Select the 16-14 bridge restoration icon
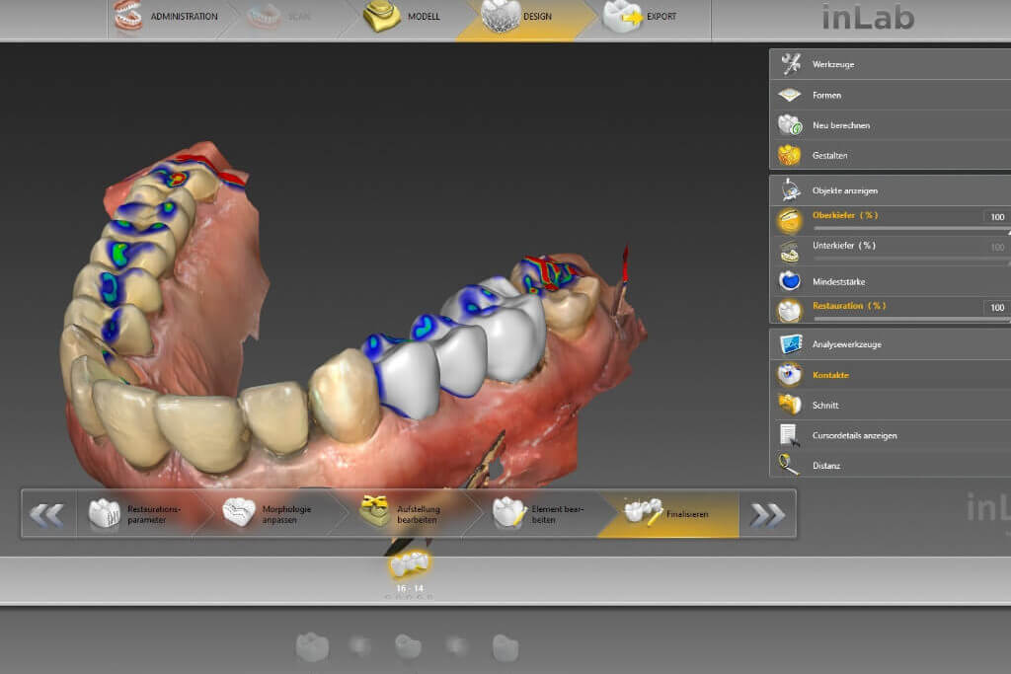 point(409,564)
